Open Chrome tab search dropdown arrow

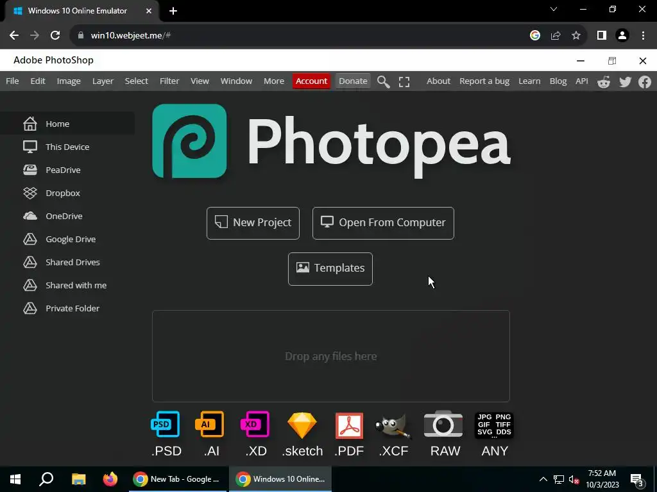(554, 9)
